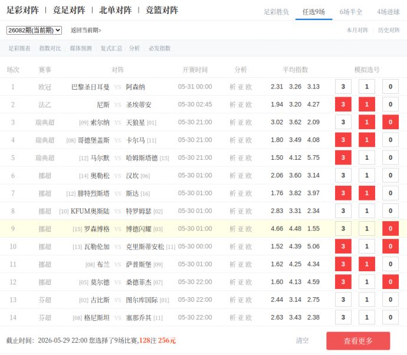Image resolution: width=407 pixels, height=355 pixels.
Task: Select 1 for 奥勒松 vs 汉坎
Action: coord(367,175)
